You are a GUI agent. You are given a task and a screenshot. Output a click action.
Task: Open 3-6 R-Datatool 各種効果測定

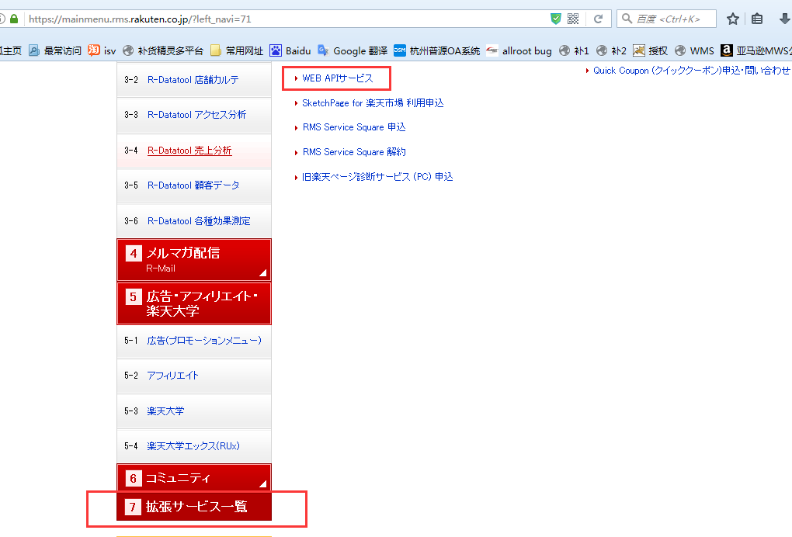point(199,221)
